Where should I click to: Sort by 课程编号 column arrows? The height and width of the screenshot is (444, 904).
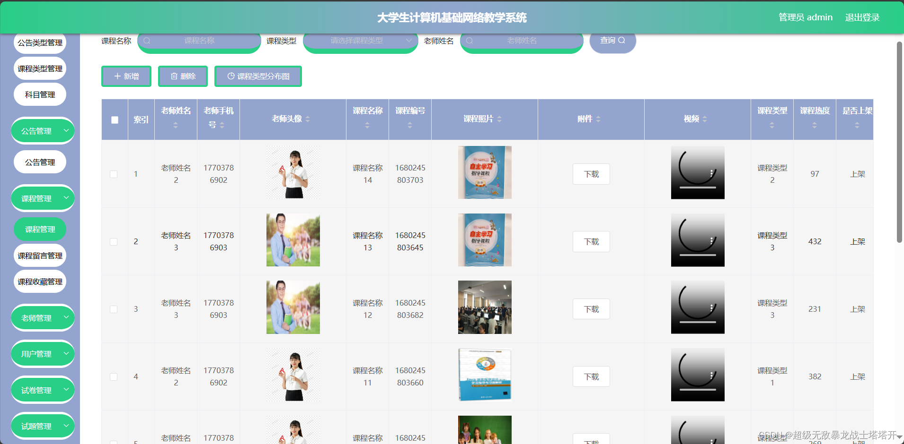pos(410,125)
